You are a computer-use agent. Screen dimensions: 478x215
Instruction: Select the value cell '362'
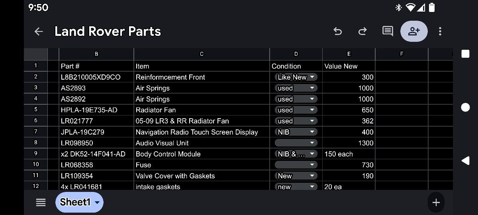[x=349, y=121]
